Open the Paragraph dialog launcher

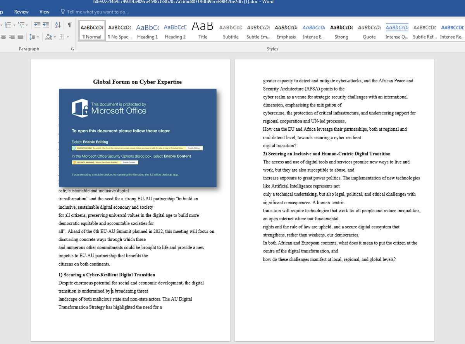point(72,49)
